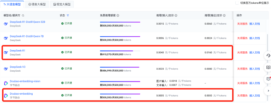The height and width of the screenshot is (103, 271).
Task: Enable 切换百万tokens单位展示 checkbox
Action: pos(237,3)
